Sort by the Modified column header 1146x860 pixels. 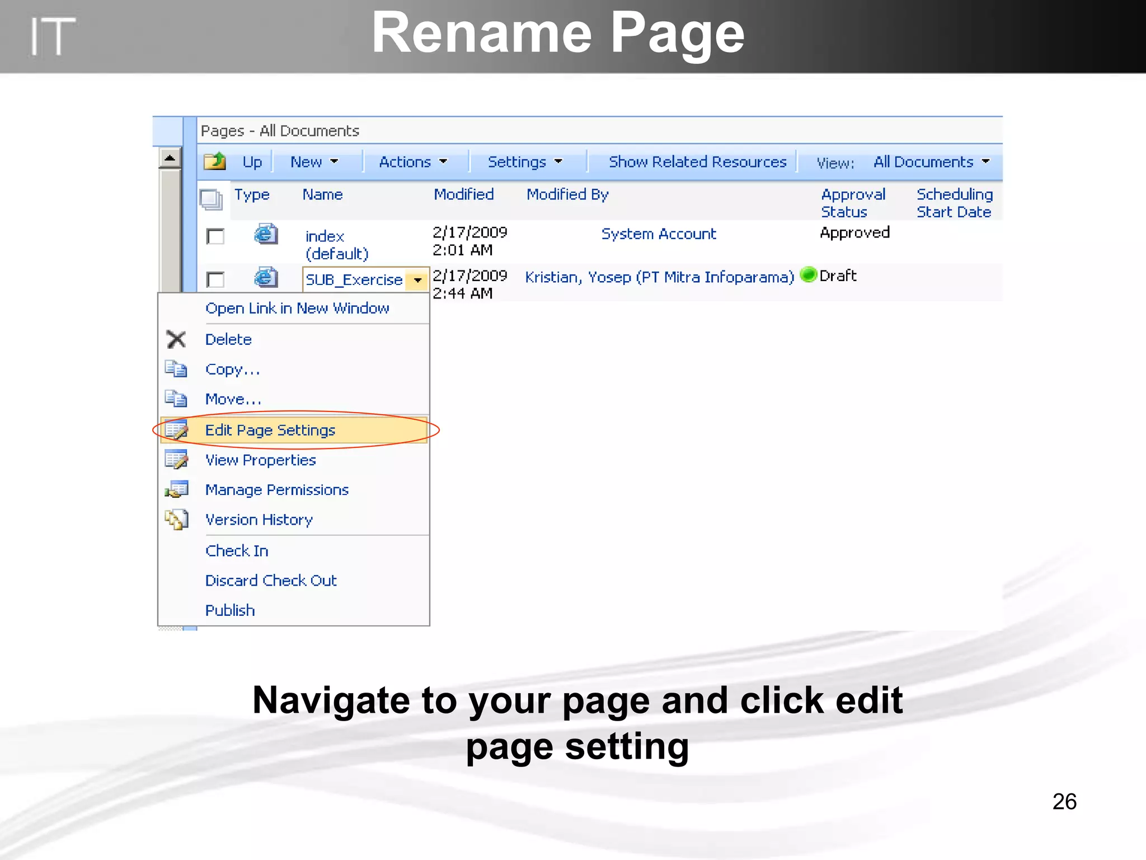point(464,194)
